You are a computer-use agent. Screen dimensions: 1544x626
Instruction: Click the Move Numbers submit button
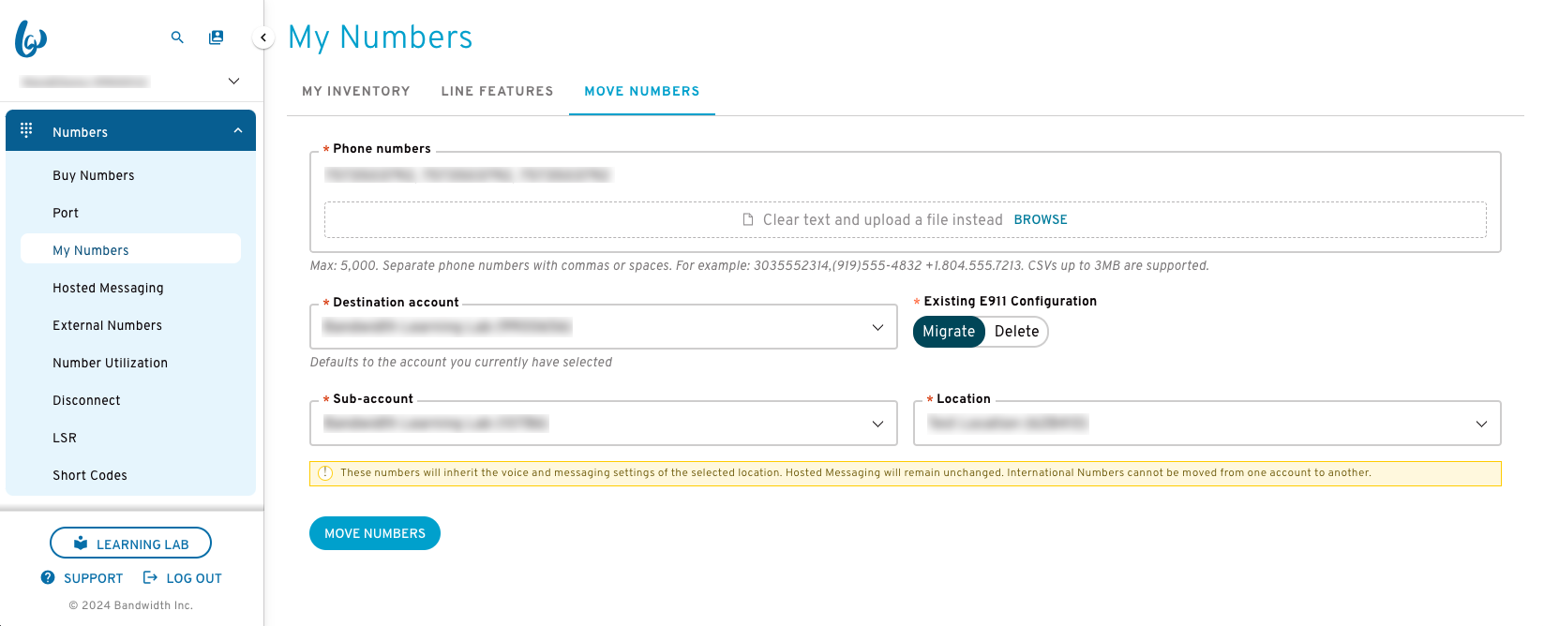pyautogui.click(x=375, y=533)
